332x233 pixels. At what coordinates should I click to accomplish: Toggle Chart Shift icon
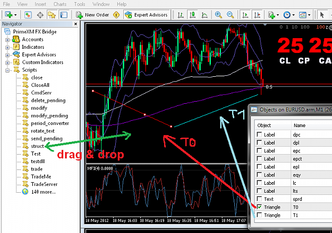point(257,15)
